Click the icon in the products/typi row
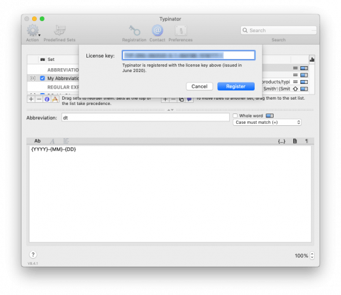Image resolution: width=341 pixels, height=295 pixels. coord(304,82)
